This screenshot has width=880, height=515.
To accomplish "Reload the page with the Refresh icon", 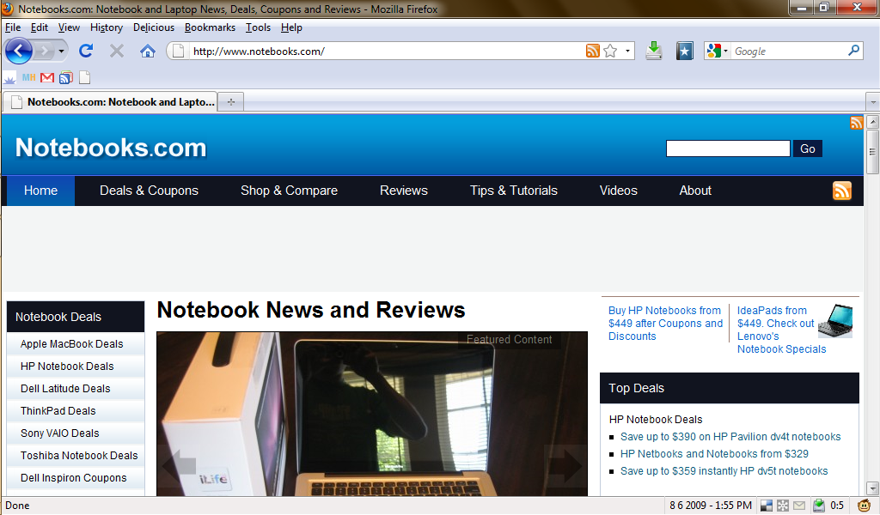I will (x=86, y=51).
